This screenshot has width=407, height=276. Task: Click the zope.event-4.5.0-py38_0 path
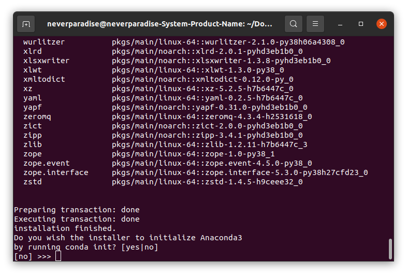tap(212, 164)
